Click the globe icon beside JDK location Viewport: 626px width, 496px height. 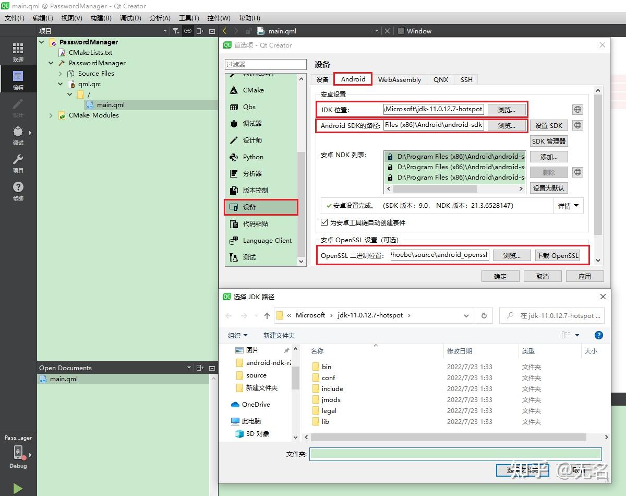click(577, 110)
